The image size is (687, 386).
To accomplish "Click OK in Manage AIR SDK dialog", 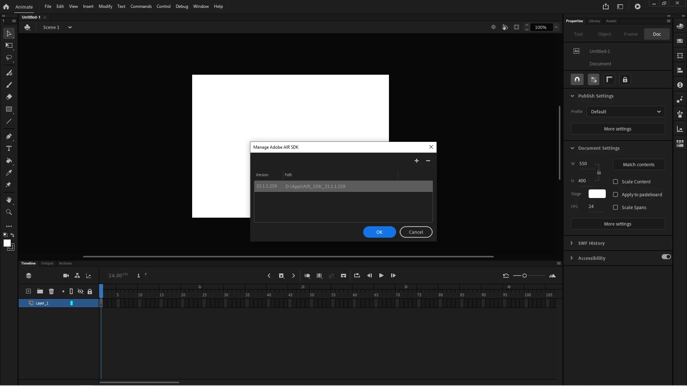I will coord(379,232).
